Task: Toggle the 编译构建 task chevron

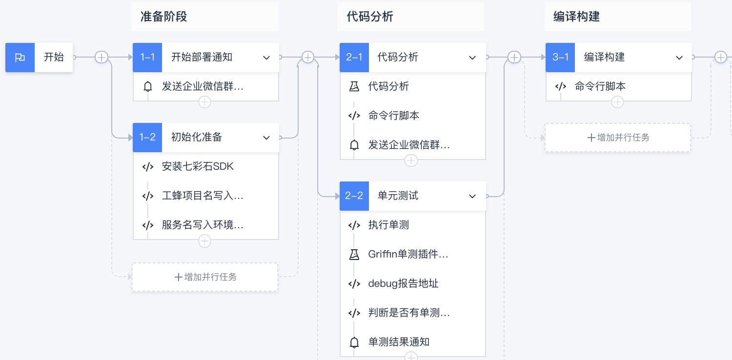Action: 679,58
